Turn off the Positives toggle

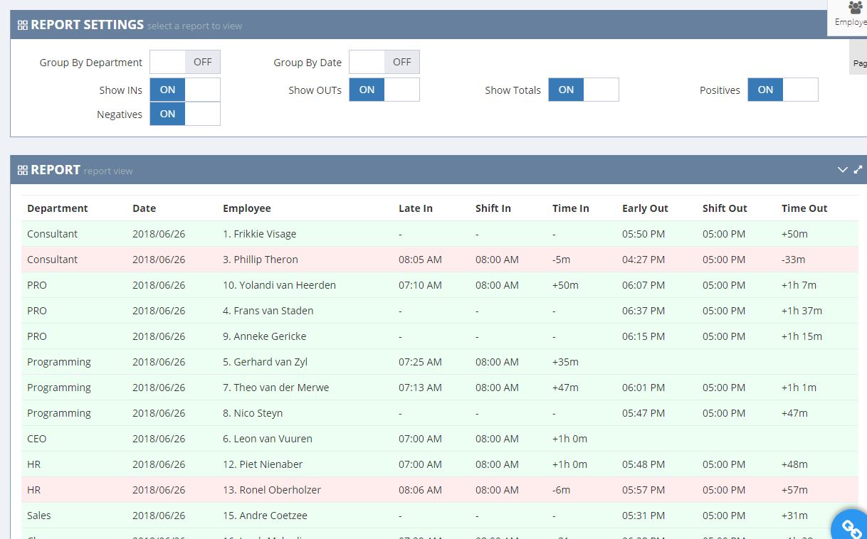tap(783, 90)
